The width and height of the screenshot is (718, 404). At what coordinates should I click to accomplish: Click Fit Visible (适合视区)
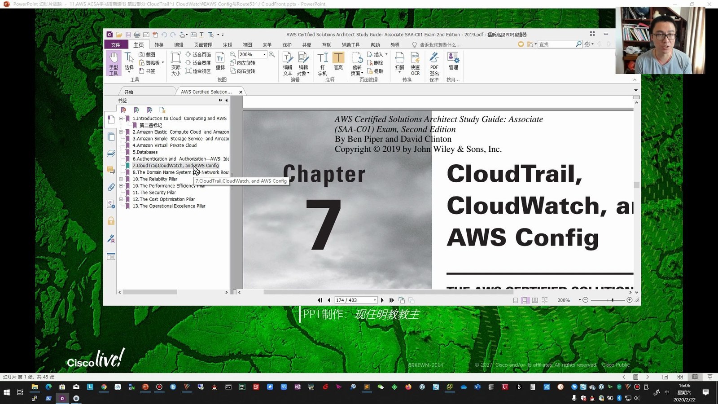(198, 71)
